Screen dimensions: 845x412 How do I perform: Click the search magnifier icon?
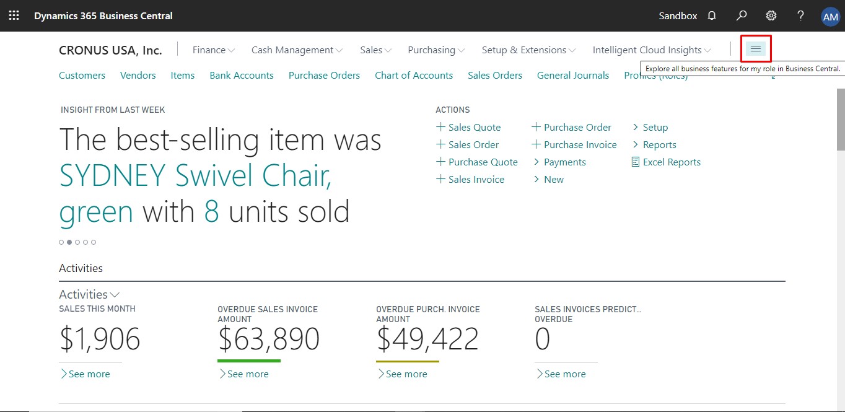click(742, 16)
